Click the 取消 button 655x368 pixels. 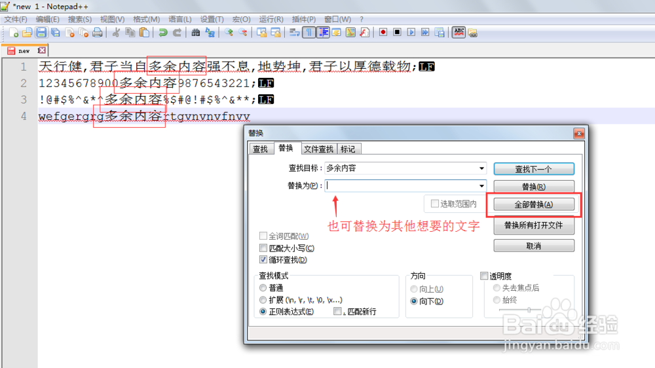(534, 246)
